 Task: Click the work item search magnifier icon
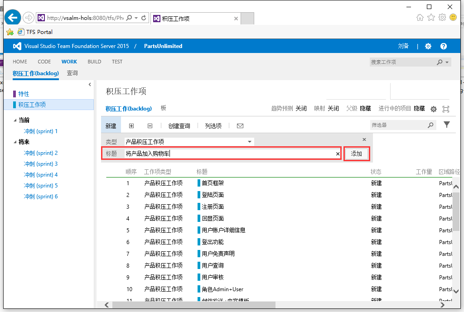pyautogui.click(x=440, y=62)
